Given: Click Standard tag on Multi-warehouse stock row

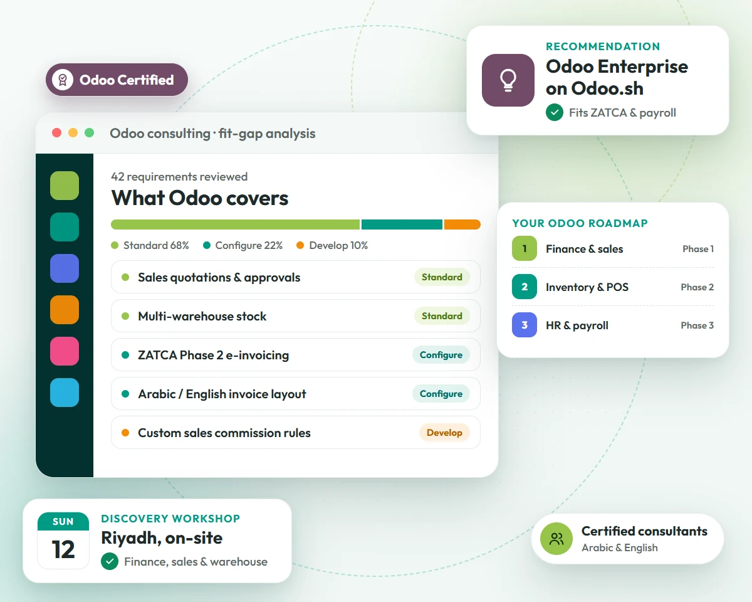Looking at the screenshot, I should coord(442,316).
